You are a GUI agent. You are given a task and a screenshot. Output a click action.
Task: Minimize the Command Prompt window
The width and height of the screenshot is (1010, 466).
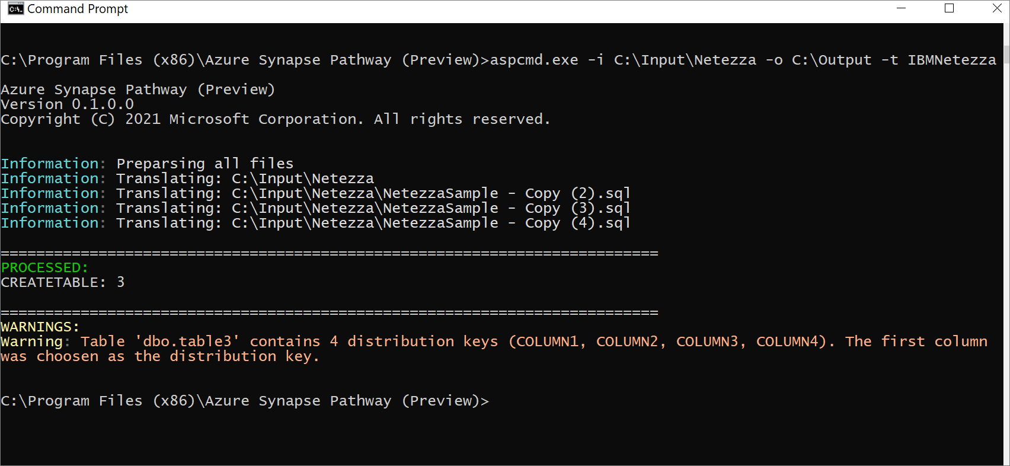click(902, 8)
